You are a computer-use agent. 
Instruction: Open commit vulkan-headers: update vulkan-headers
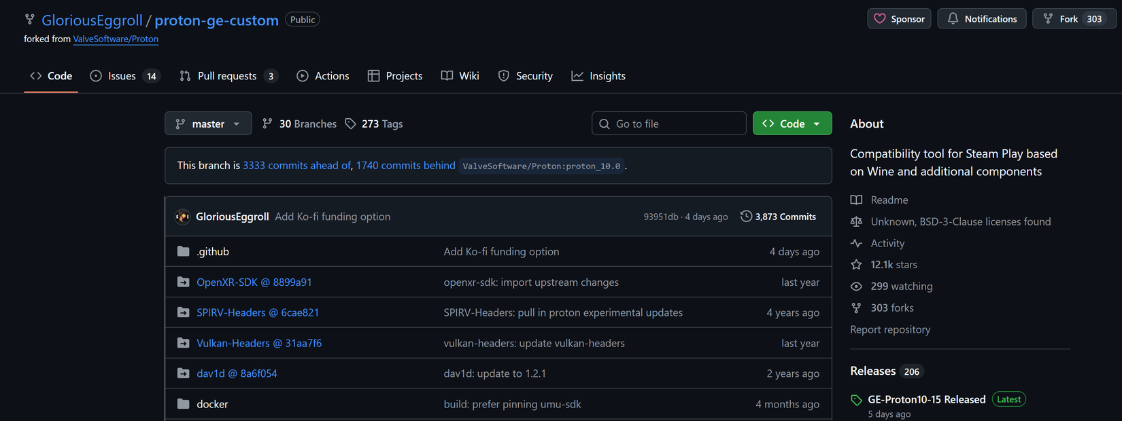pos(534,343)
